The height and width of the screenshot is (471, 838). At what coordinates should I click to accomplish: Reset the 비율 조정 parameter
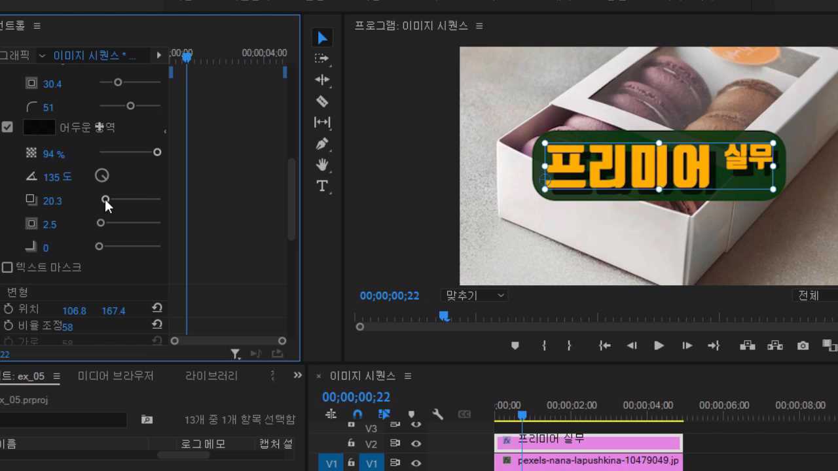coord(157,324)
